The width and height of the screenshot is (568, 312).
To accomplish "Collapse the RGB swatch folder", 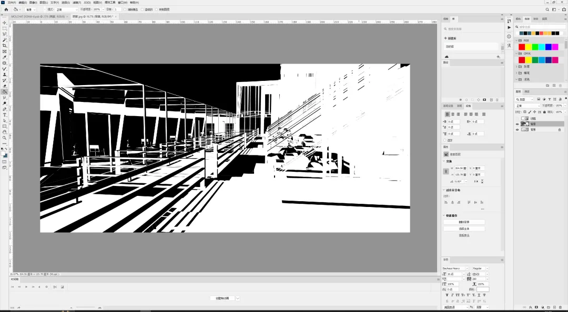I will point(517,40).
